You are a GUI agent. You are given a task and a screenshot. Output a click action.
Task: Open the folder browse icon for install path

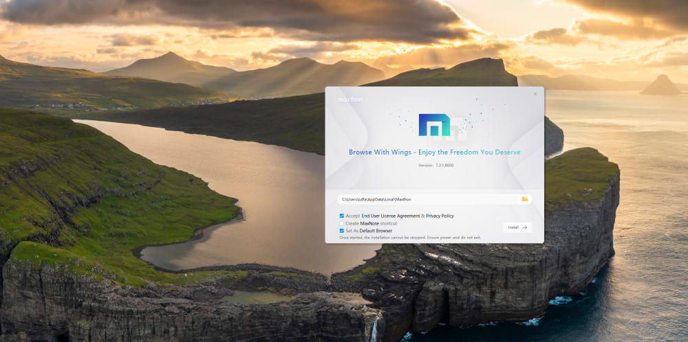[524, 199]
